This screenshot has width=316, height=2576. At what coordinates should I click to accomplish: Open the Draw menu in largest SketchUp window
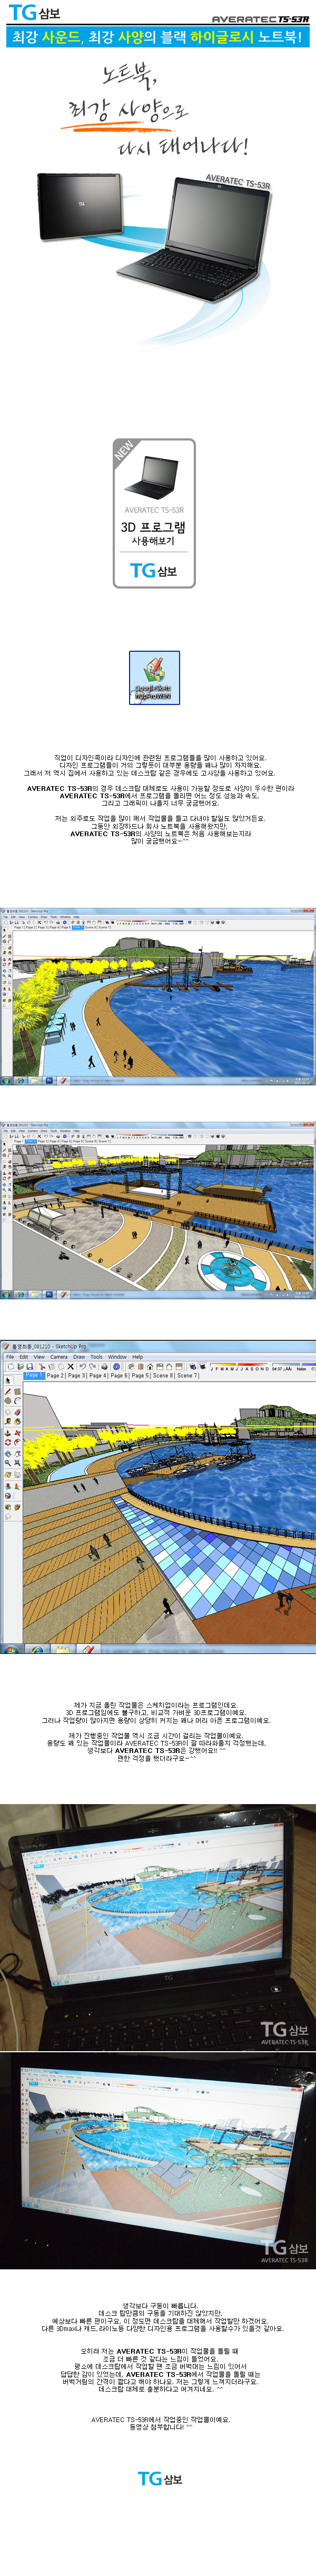79,1357
